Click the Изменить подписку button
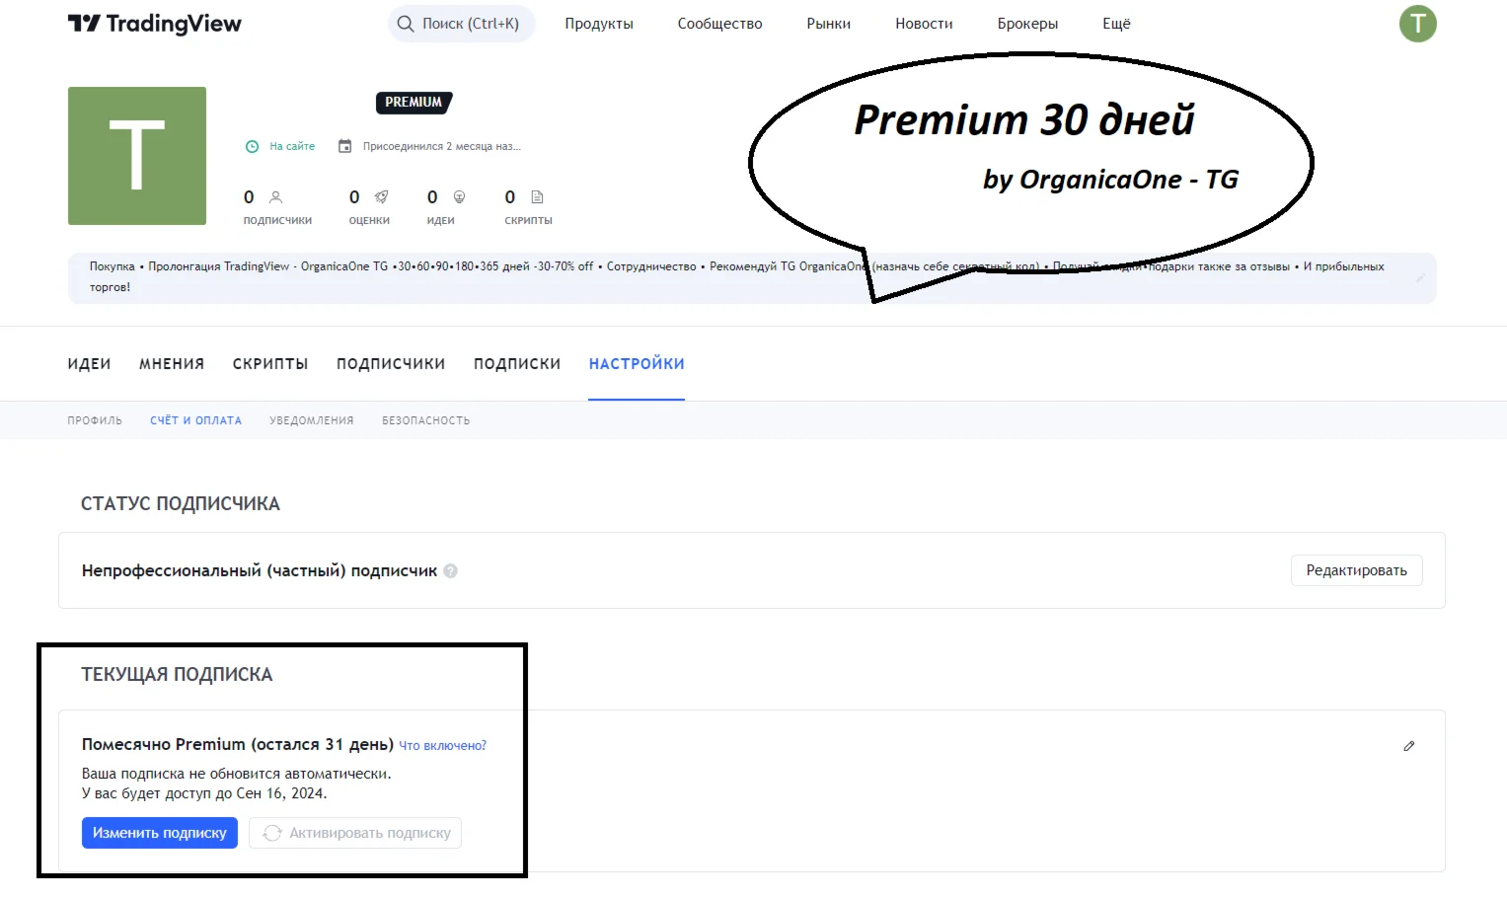The image size is (1507, 897). pos(160,833)
